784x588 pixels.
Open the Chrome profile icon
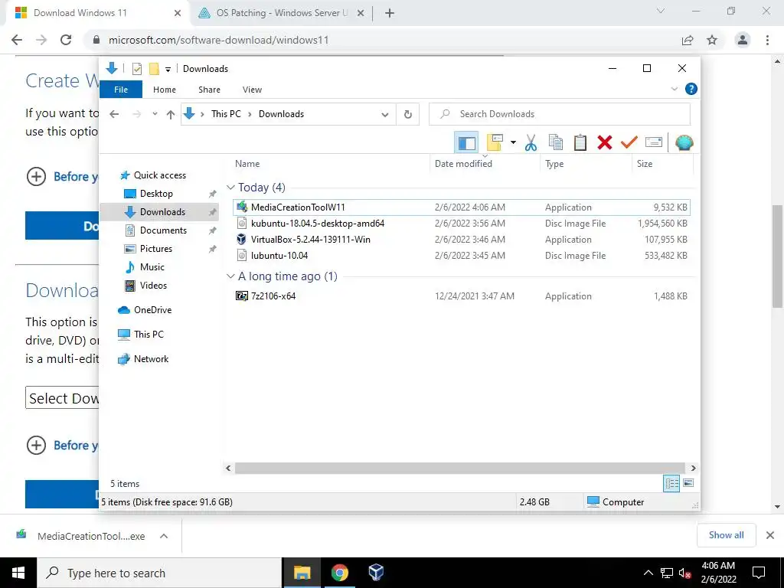point(743,40)
